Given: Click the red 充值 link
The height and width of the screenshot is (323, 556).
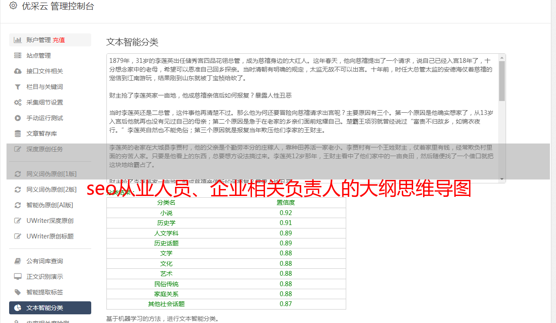Looking at the screenshot, I should click(59, 40).
